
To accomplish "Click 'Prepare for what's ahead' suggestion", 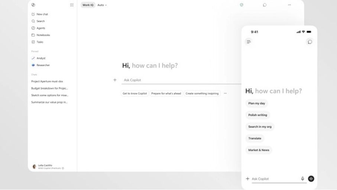I will click(166, 93).
